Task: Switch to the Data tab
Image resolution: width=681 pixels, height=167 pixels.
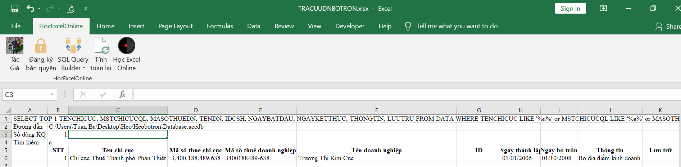Action: (254, 26)
